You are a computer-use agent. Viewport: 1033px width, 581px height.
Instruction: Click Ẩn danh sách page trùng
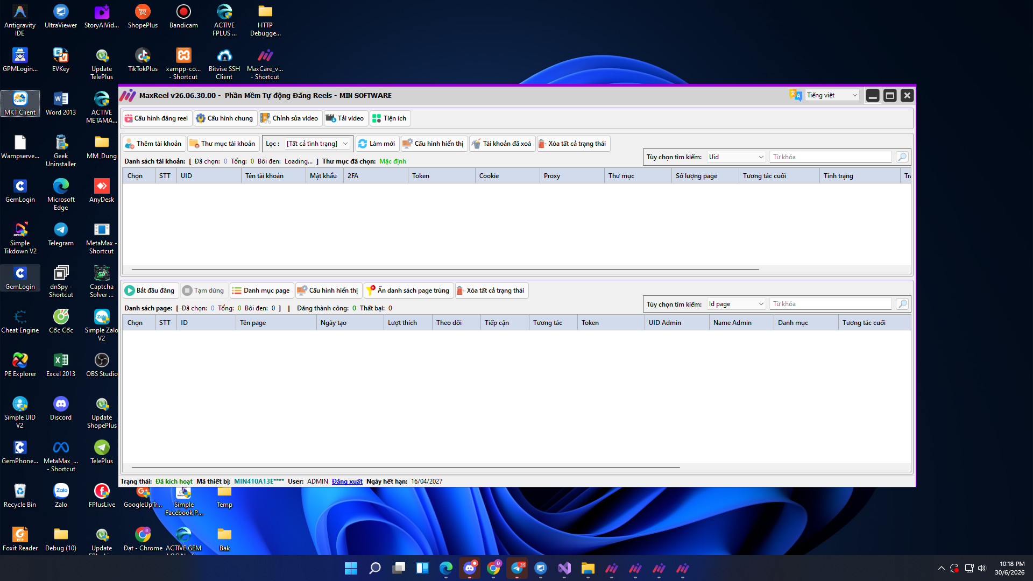408,290
